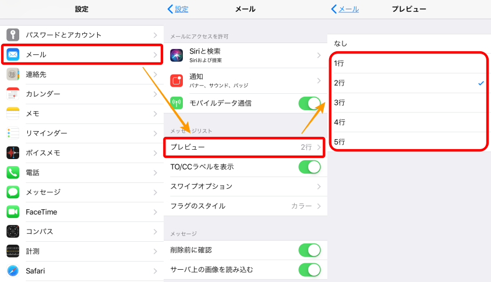Screen dimensions: 491x282
Task: Open the 通知 red notification icon
Action: 176,80
